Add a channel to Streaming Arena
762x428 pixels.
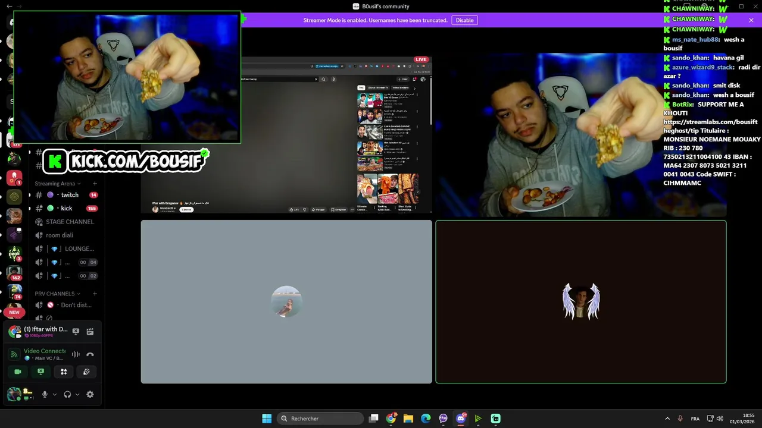[x=95, y=184]
